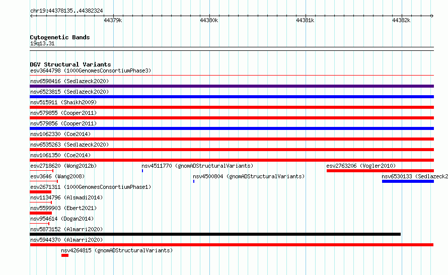This screenshot has width=448, height=275.
Task: Click the left arrow of the ruler
Action: coord(31,16)
